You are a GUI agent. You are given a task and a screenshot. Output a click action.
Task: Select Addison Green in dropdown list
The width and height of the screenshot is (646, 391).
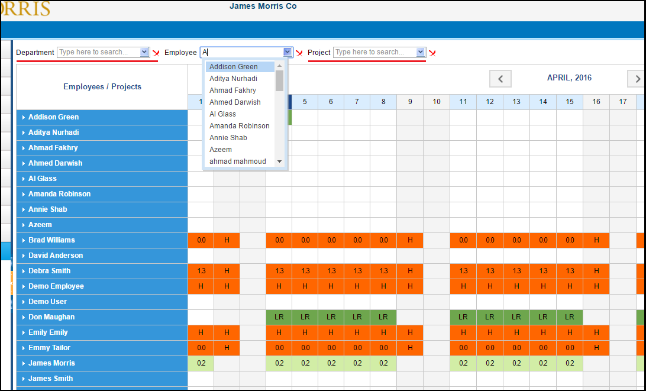point(240,67)
